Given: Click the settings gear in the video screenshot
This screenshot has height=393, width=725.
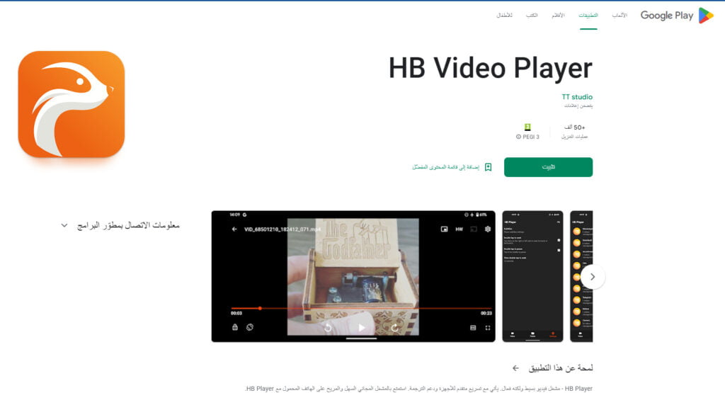Looking at the screenshot, I should click(487, 229).
